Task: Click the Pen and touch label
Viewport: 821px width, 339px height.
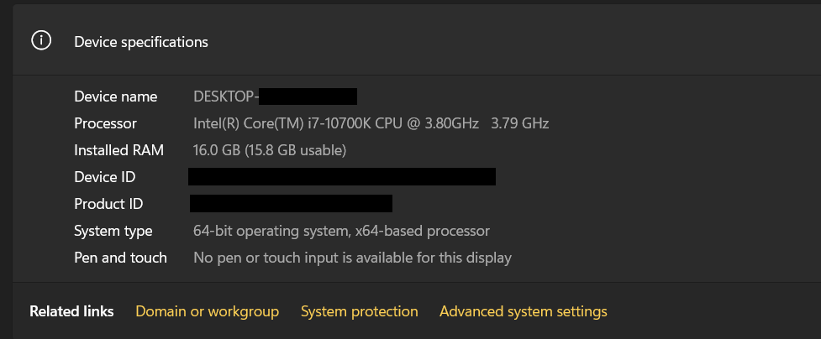Action: 120,258
